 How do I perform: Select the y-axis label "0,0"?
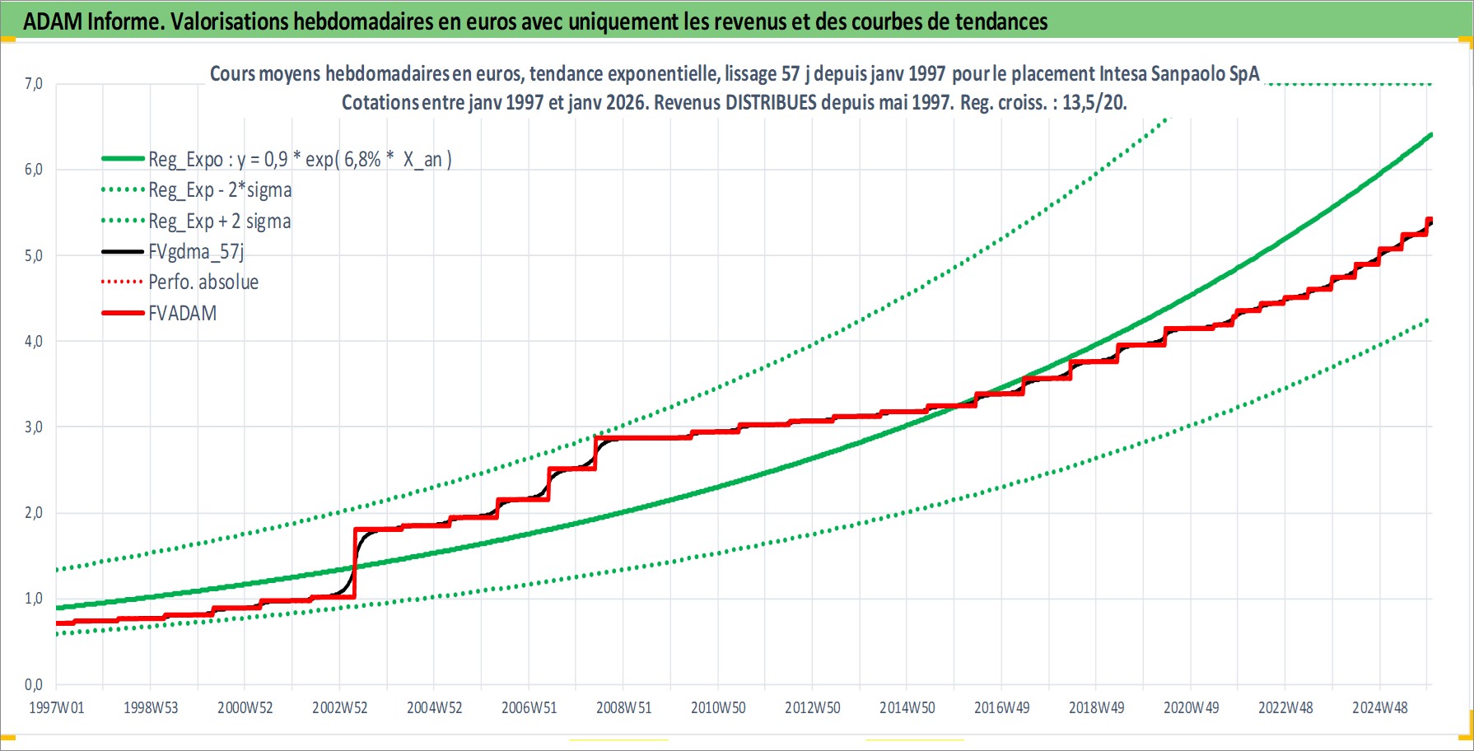tap(34, 684)
